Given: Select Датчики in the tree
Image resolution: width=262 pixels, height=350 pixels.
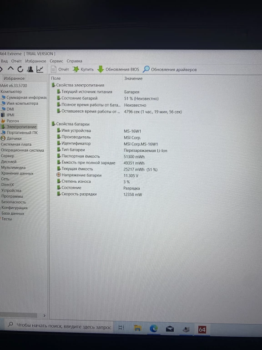Looking at the screenshot, I should 11,139.
